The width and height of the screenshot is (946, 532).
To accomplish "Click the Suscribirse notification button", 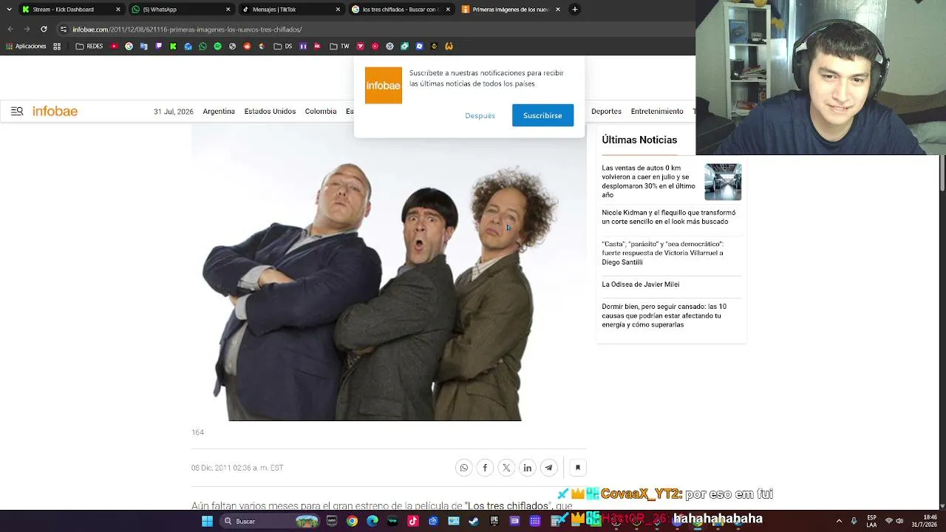I will [542, 115].
